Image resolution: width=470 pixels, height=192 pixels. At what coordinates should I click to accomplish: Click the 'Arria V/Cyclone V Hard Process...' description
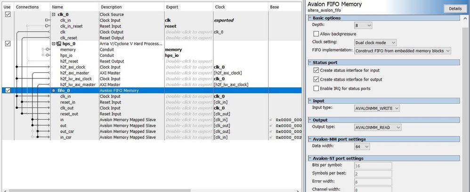point(131,44)
